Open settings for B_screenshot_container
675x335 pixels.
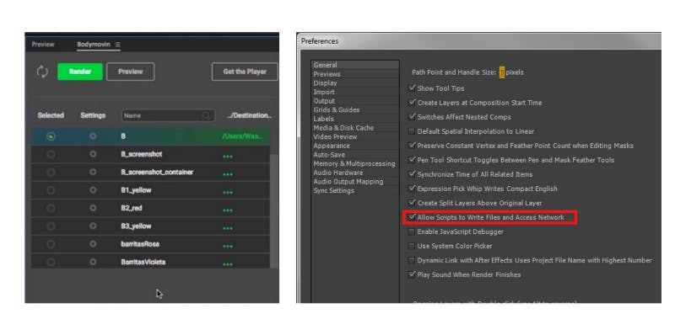(x=93, y=173)
